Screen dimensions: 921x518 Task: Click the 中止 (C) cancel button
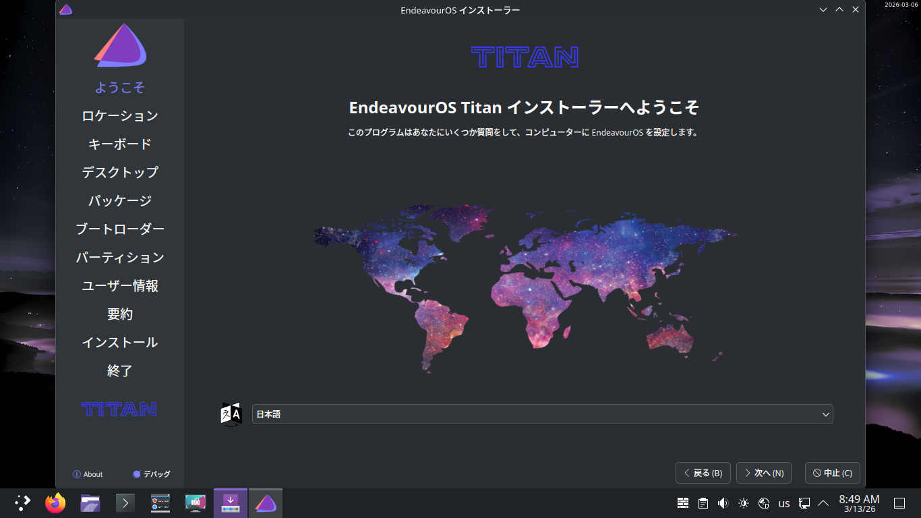833,473
